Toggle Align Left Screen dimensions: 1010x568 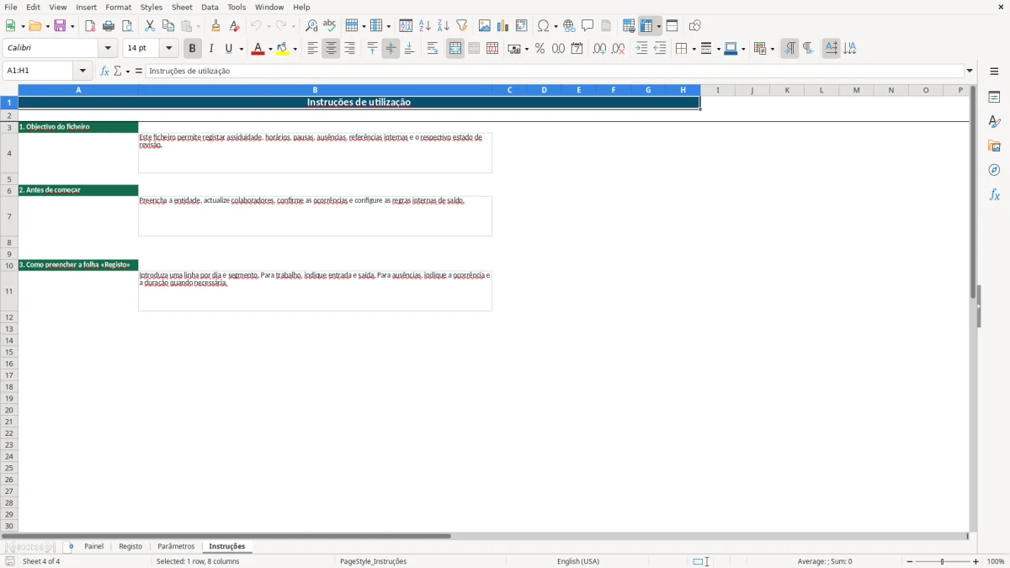pyautogui.click(x=313, y=49)
